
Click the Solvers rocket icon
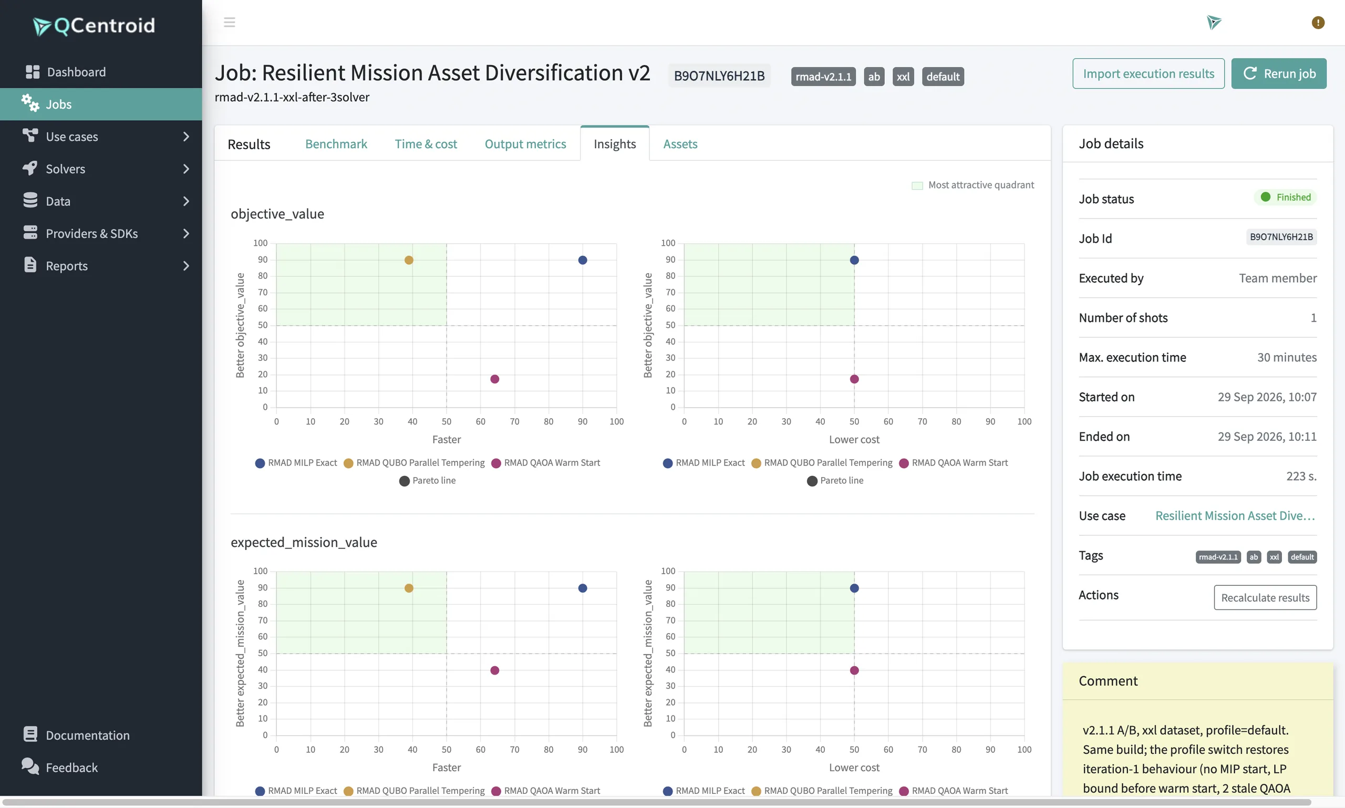click(x=30, y=168)
